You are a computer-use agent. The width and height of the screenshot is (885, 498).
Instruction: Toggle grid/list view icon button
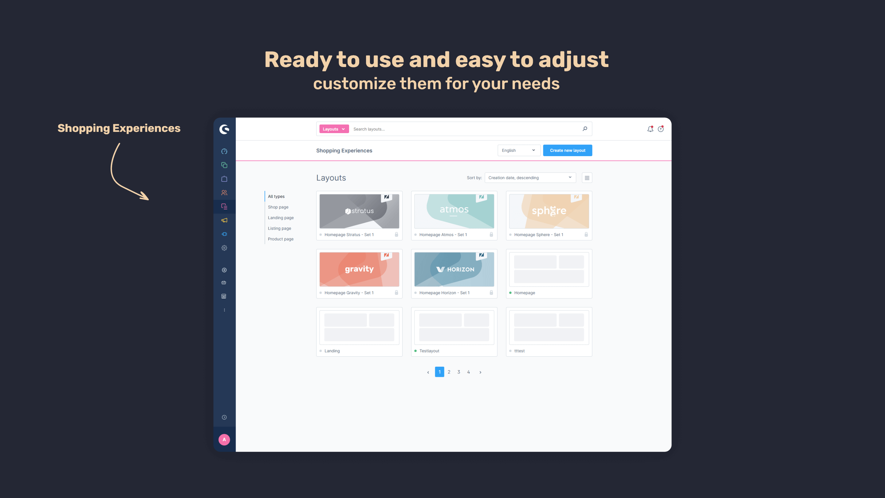point(587,178)
